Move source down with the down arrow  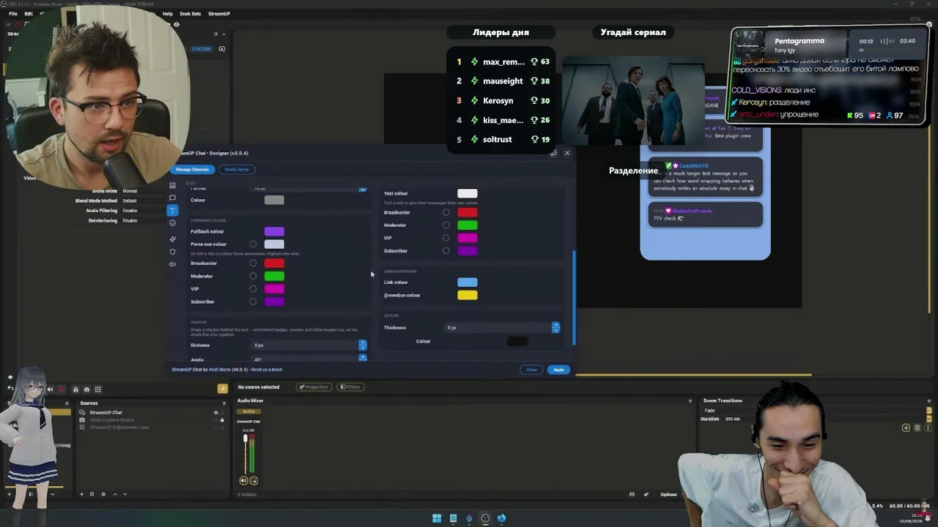point(124,494)
